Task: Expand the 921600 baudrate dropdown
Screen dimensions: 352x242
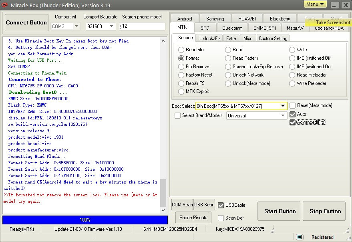Action: [111, 26]
